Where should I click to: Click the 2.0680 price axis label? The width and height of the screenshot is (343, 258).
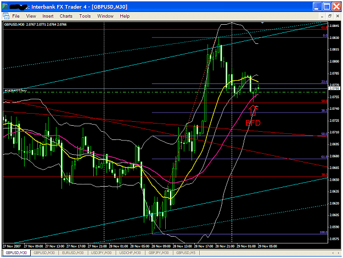(x=334, y=156)
